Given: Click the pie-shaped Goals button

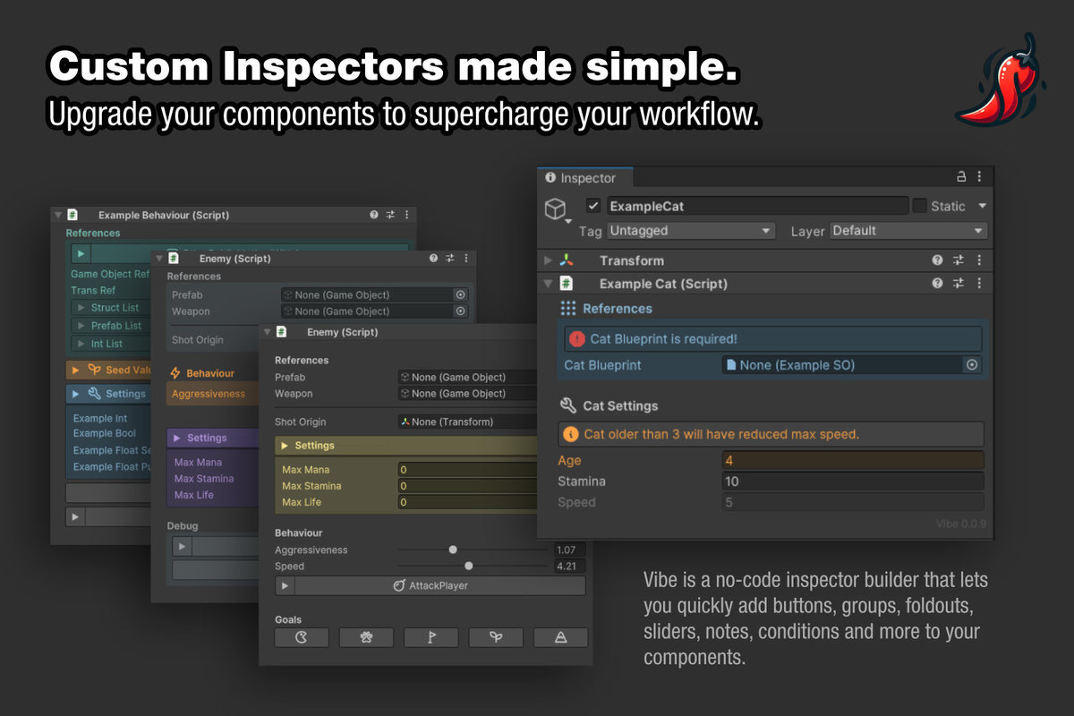Looking at the screenshot, I should click(302, 637).
